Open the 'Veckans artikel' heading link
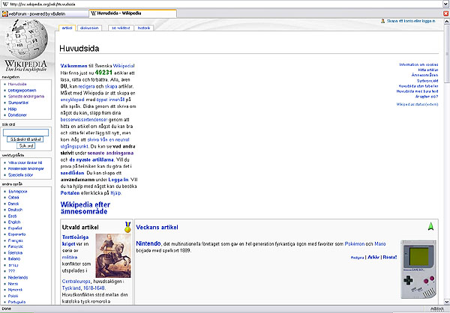The width and height of the screenshot is (450, 313). click(x=157, y=228)
